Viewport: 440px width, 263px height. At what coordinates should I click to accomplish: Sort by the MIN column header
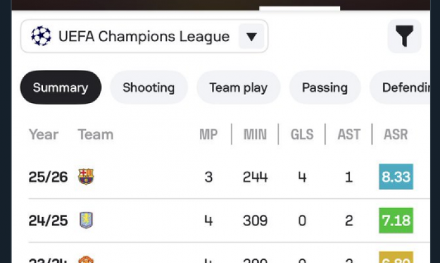tap(255, 134)
